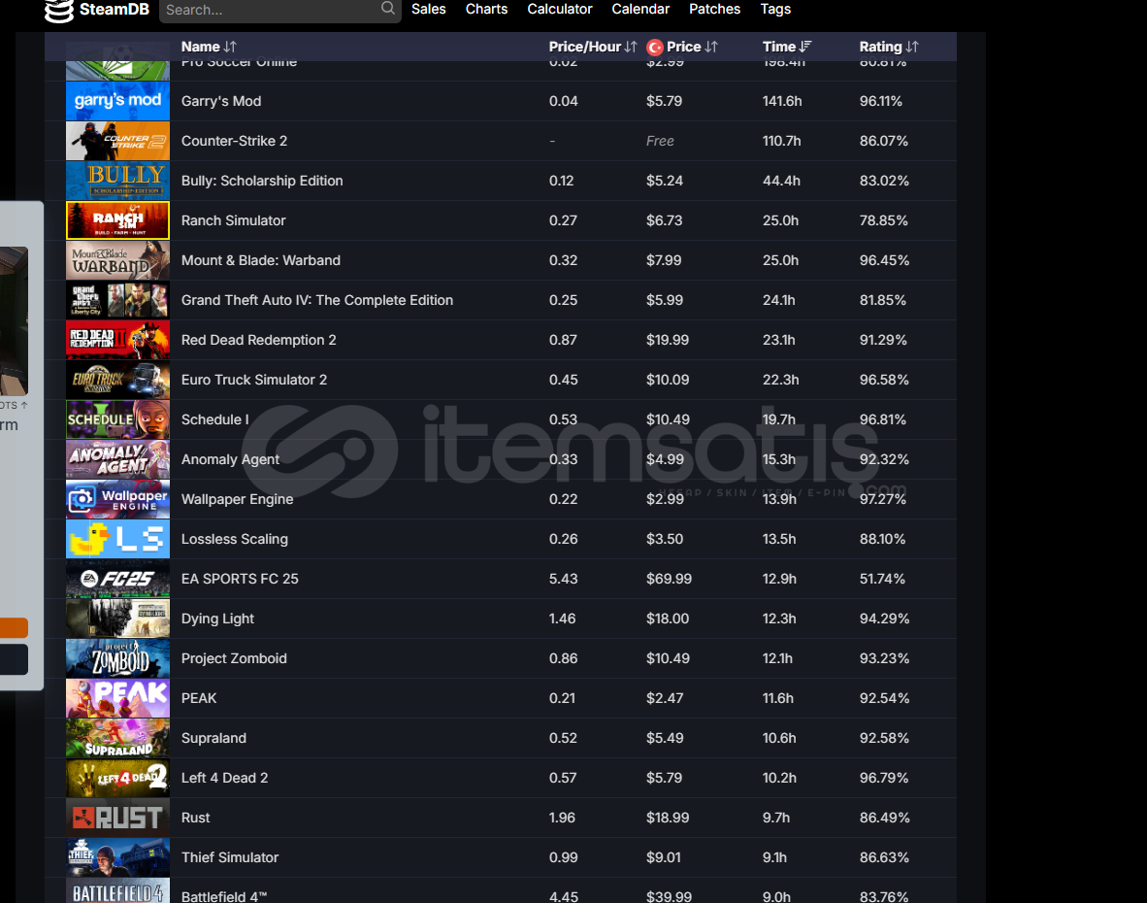
Task: Open Dying Light thumbnail
Action: tap(117, 619)
